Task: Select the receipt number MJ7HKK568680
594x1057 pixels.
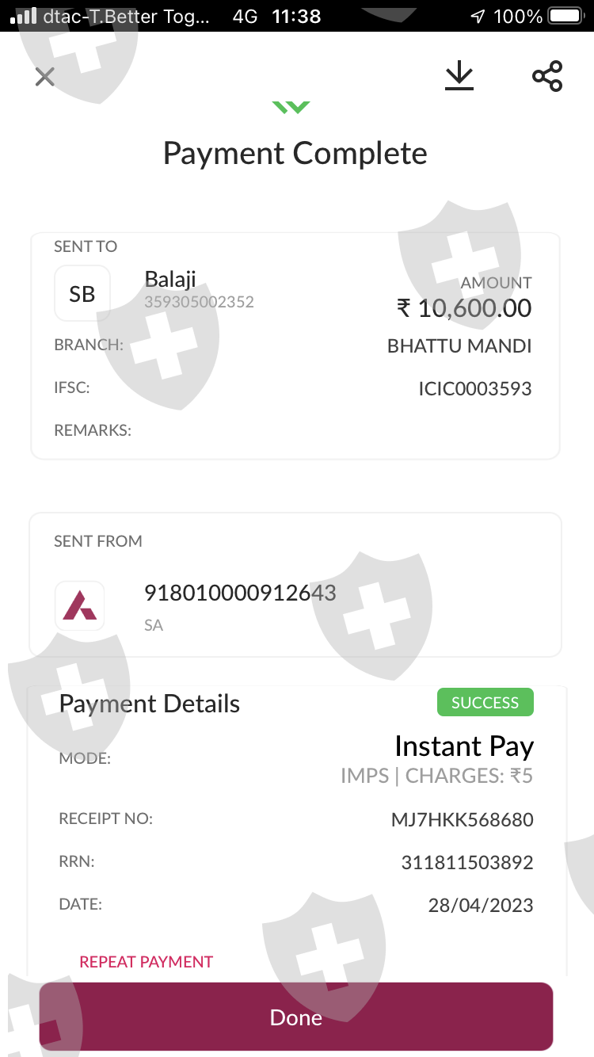Action: click(463, 820)
